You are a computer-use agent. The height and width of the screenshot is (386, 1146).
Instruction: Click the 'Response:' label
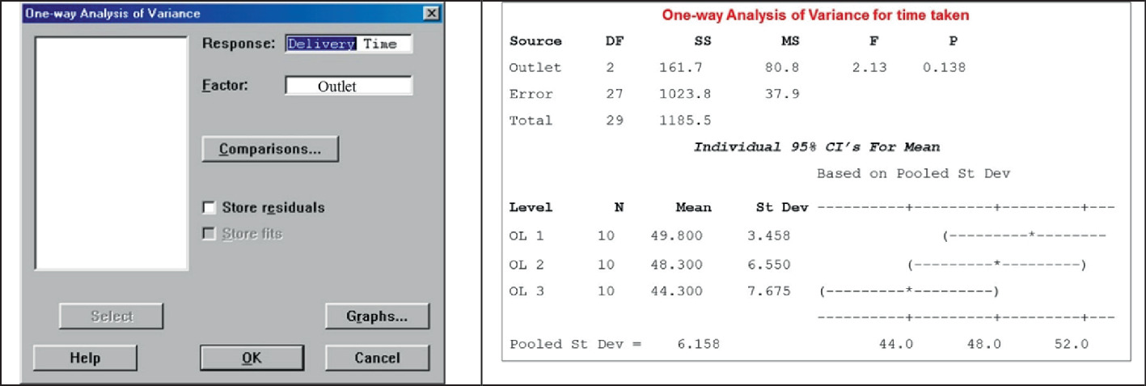[x=239, y=44]
